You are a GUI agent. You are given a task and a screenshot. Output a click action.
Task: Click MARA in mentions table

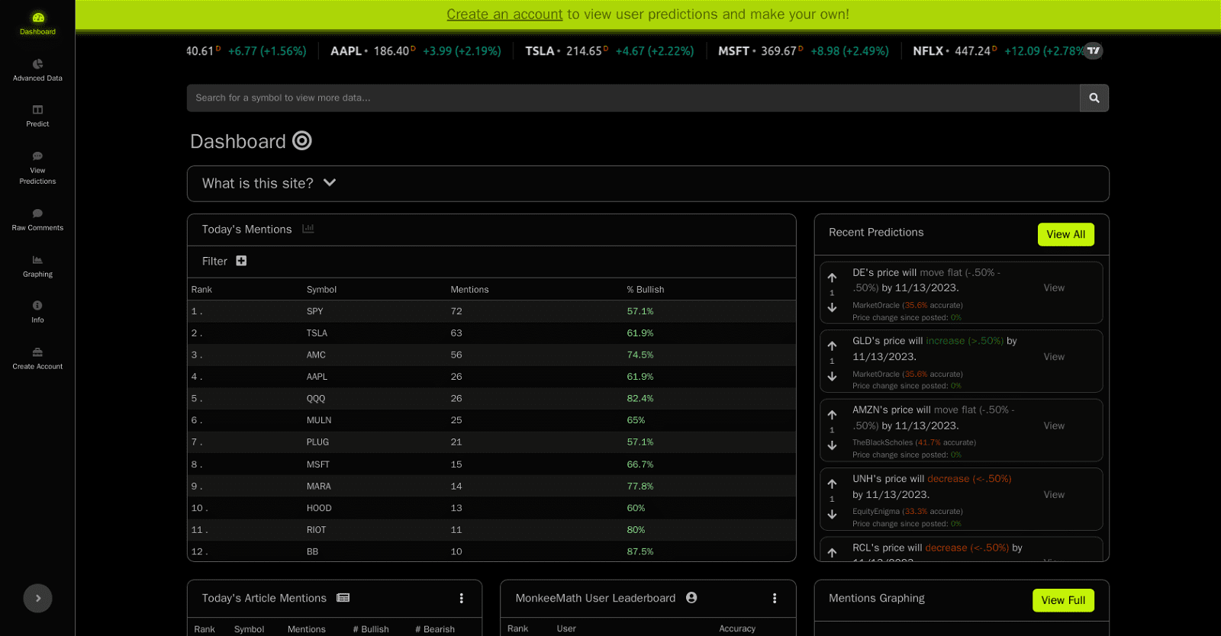pyautogui.click(x=319, y=487)
